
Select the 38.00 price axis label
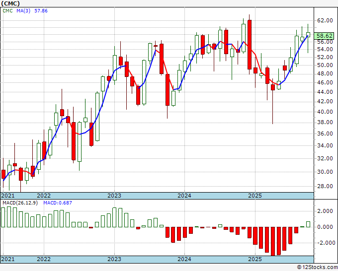click(325, 122)
